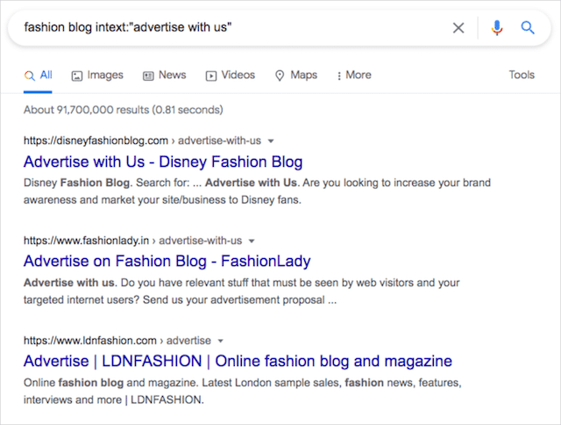
Task: Open "Advertise on Fashion Blog - FashionLady" result
Action: click(x=167, y=261)
